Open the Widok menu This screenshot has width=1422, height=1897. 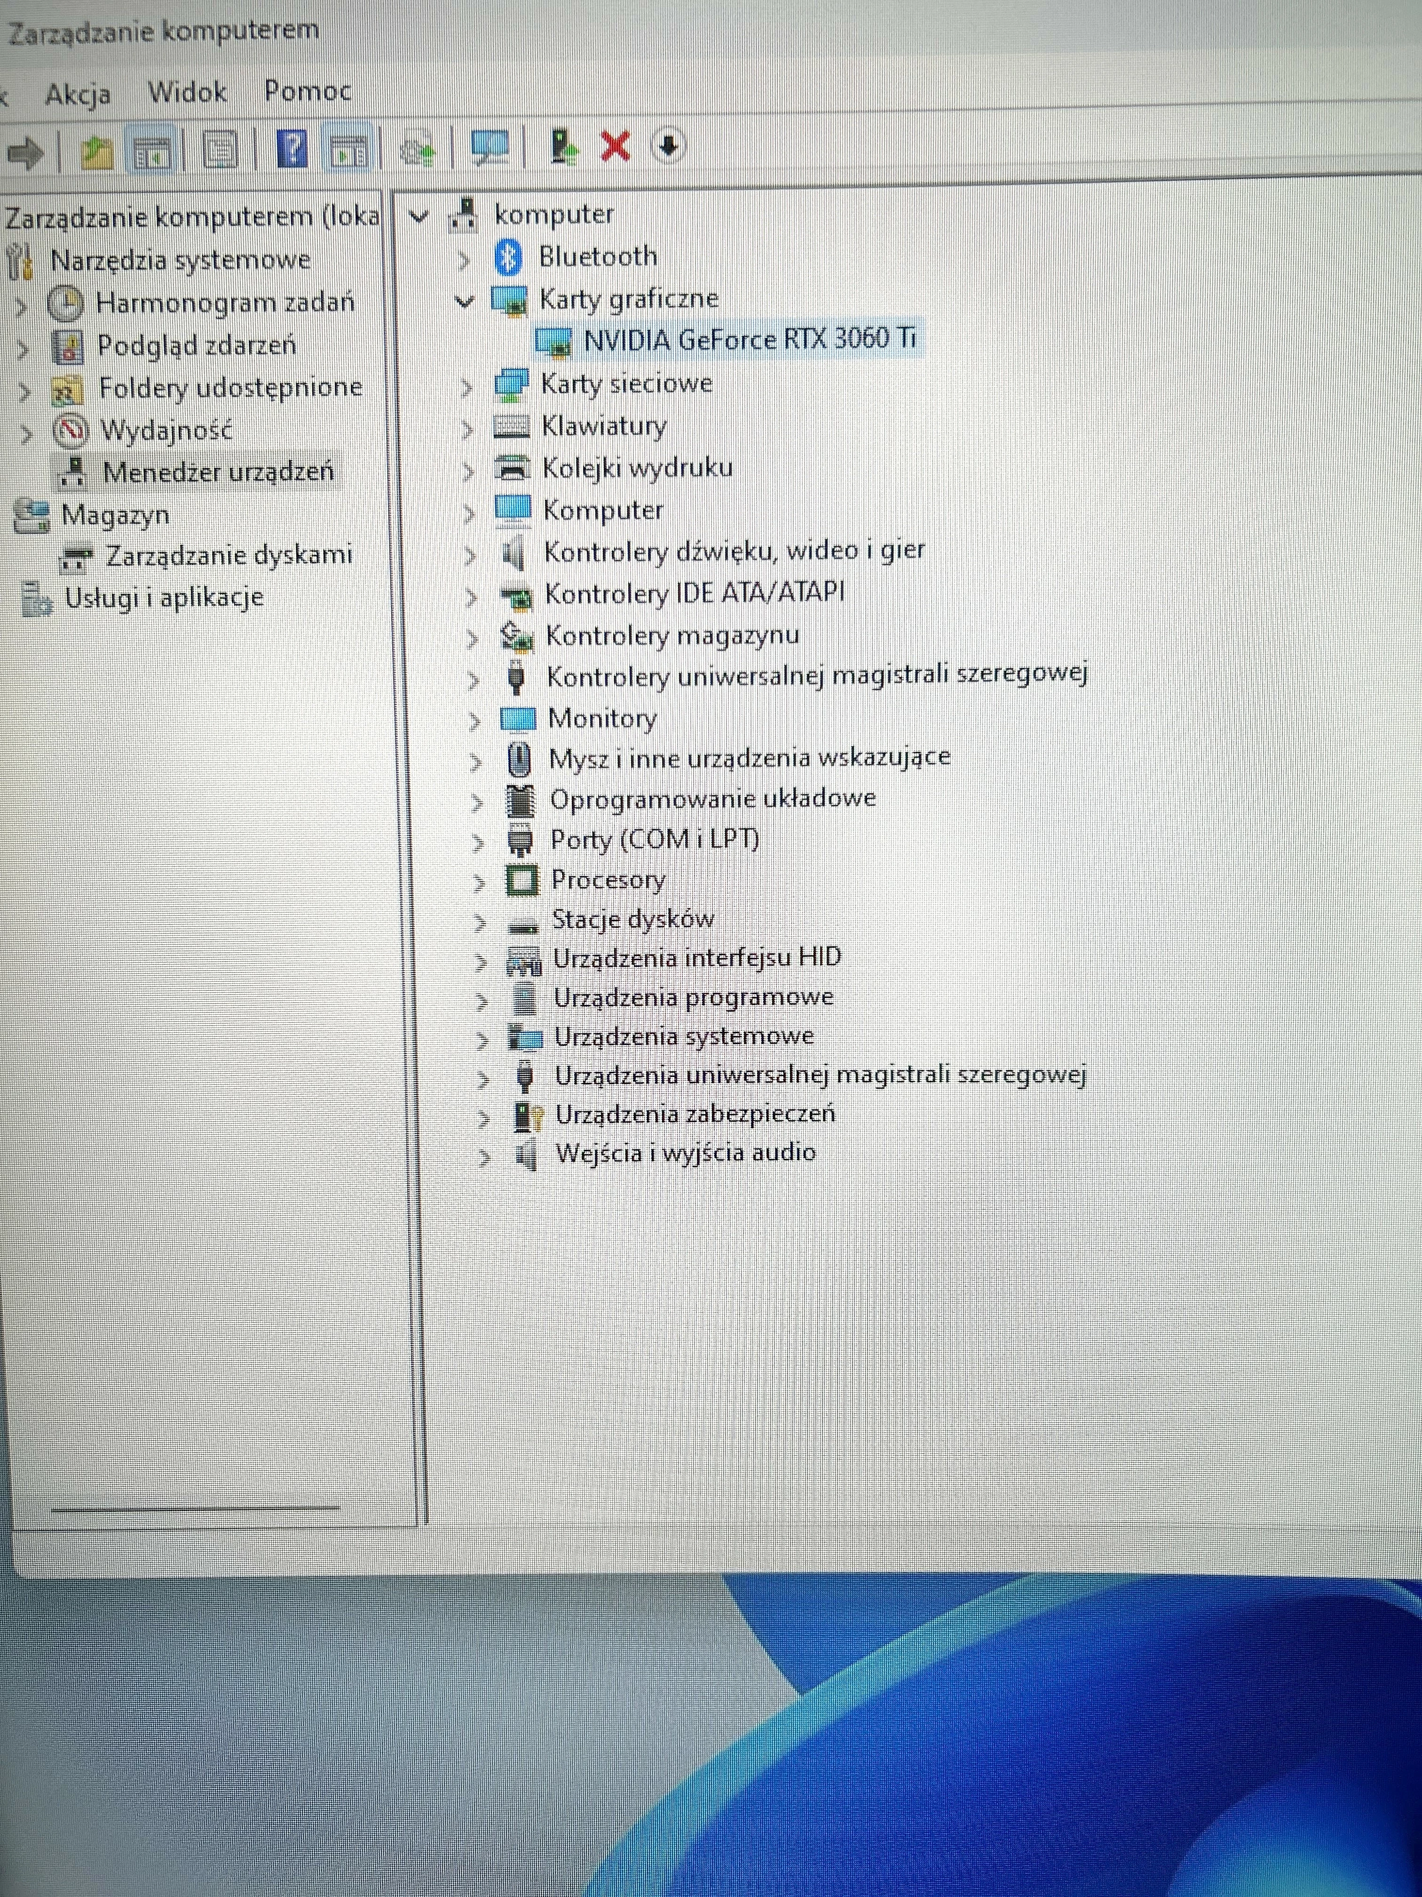[187, 92]
